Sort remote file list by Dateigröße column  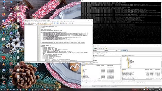tap(147, 70)
